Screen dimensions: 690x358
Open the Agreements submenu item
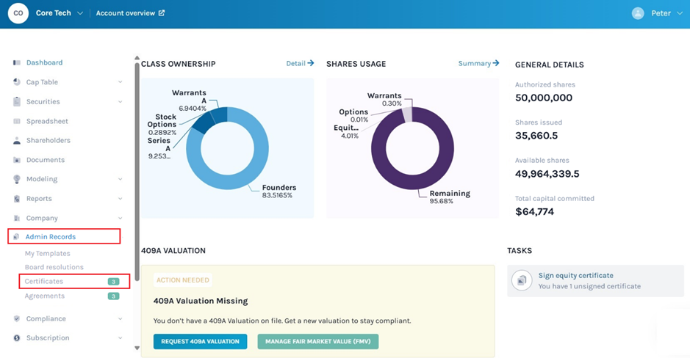click(x=45, y=296)
